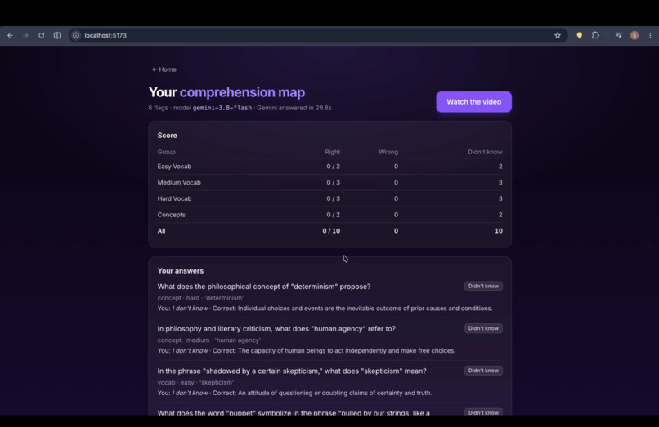Viewport: 659px width, 427px height.
Task: Click the 6 flags subtitle text
Action: point(158,108)
